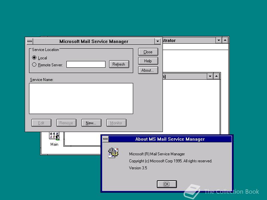Click the 'Service Location' group label
Image resolution: width=267 pixels, height=200 pixels.
pyautogui.click(x=45, y=50)
